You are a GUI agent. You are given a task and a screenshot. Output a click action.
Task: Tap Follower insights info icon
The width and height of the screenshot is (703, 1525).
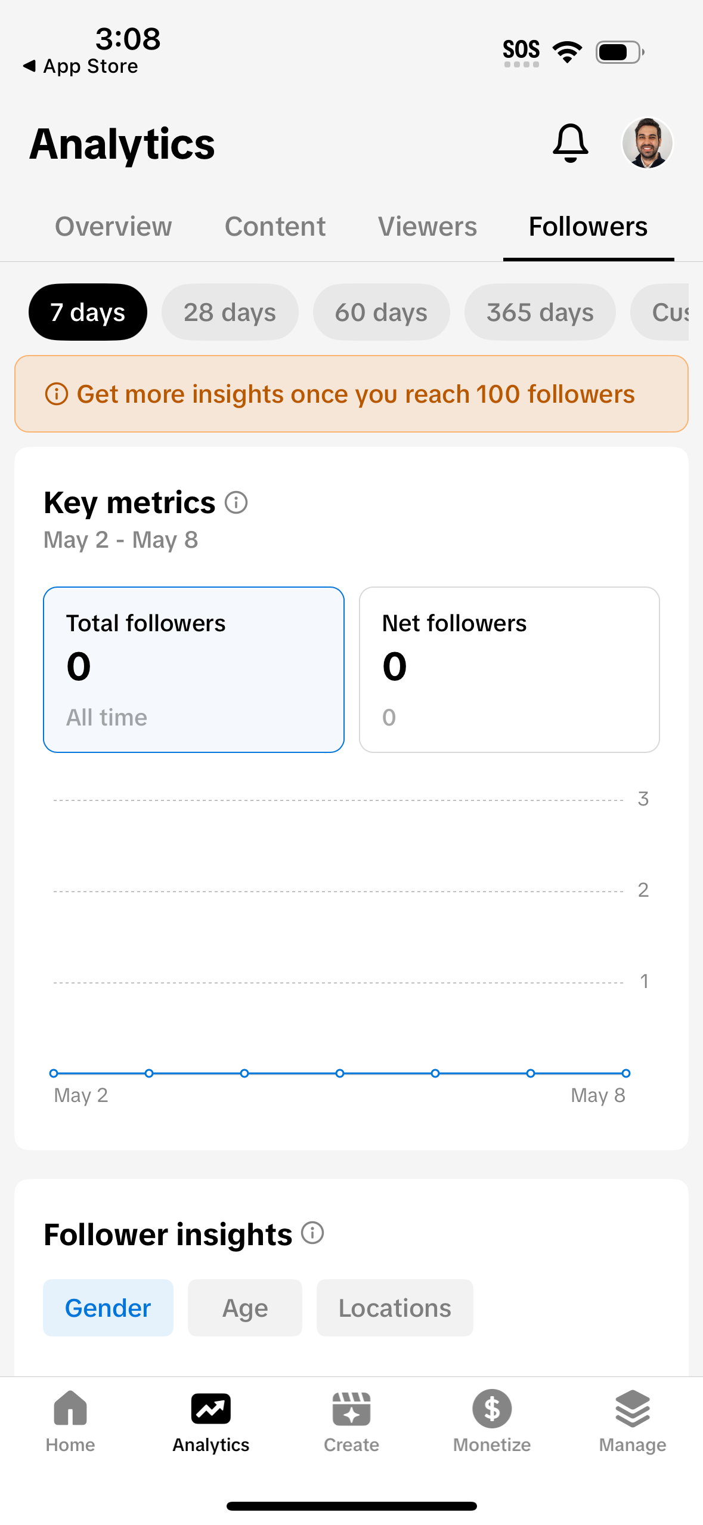click(x=312, y=1233)
